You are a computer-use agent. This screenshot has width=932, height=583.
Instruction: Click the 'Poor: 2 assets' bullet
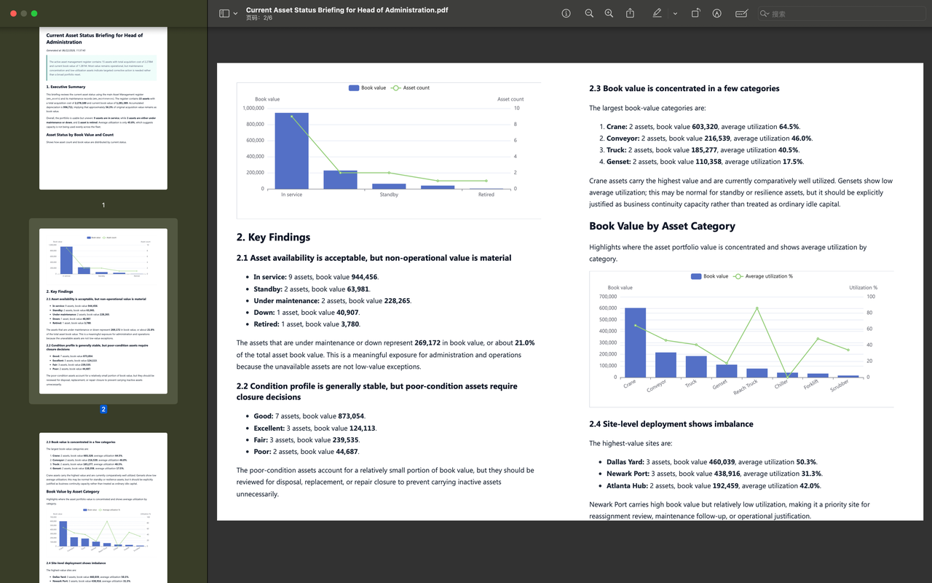point(306,452)
